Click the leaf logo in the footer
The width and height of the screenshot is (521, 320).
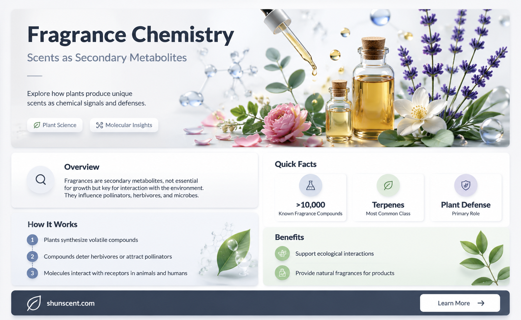(34, 303)
